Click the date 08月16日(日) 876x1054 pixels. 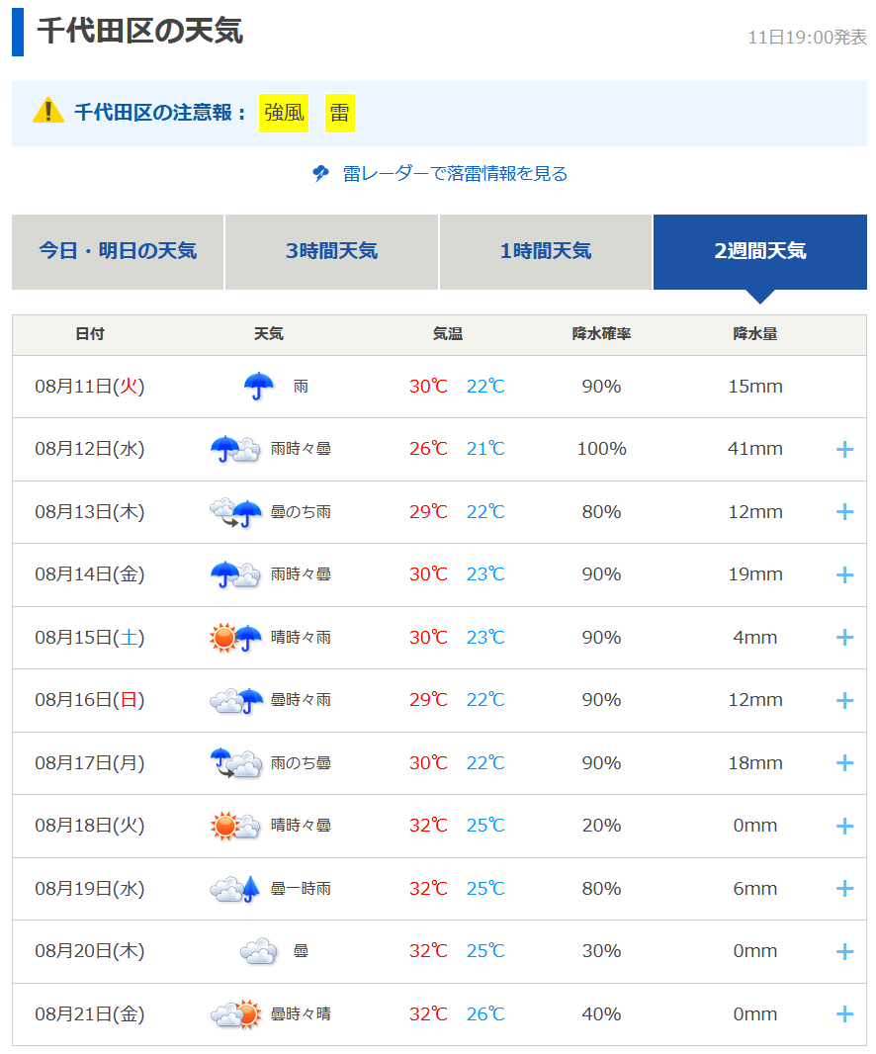click(90, 700)
